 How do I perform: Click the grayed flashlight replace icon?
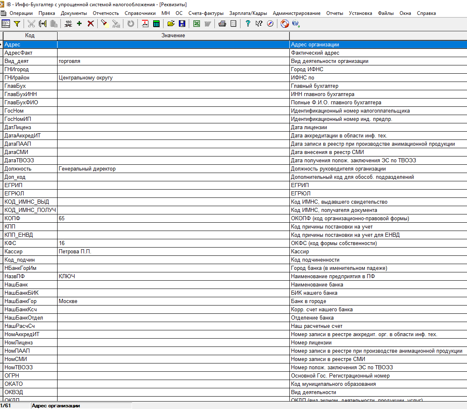click(116, 24)
